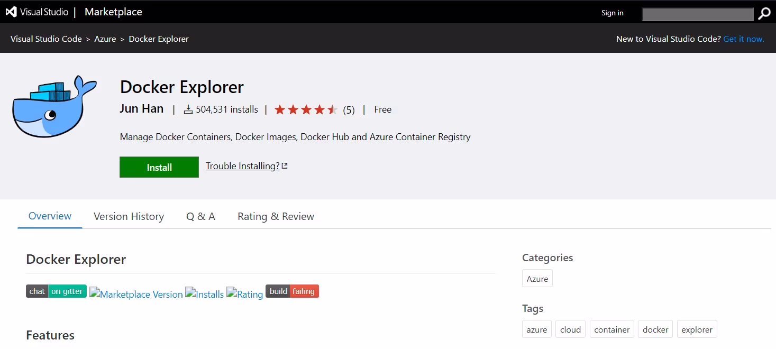Click the star rating icons
The height and width of the screenshot is (349, 776).
306,110
